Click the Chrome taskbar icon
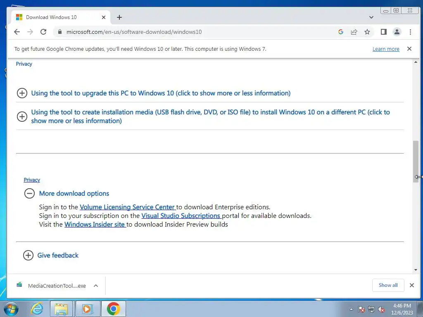Image resolution: width=423 pixels, height=317 pixels. pos(113,309)
